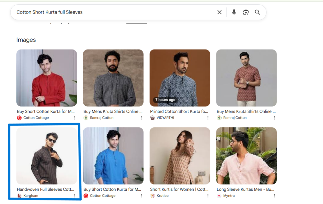323x204 pixels.
Task: Click the Cotton Cottage favicon under the red kurta
Action: pyautogui.click(x=19, y=118)
